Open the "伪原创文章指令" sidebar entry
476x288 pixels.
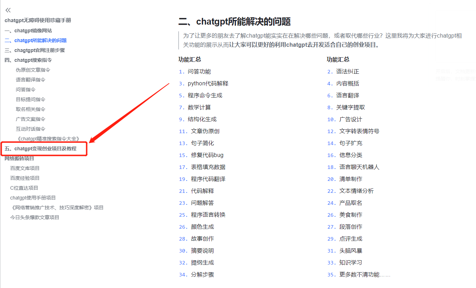pyautogui.click(x=33, y=70)
